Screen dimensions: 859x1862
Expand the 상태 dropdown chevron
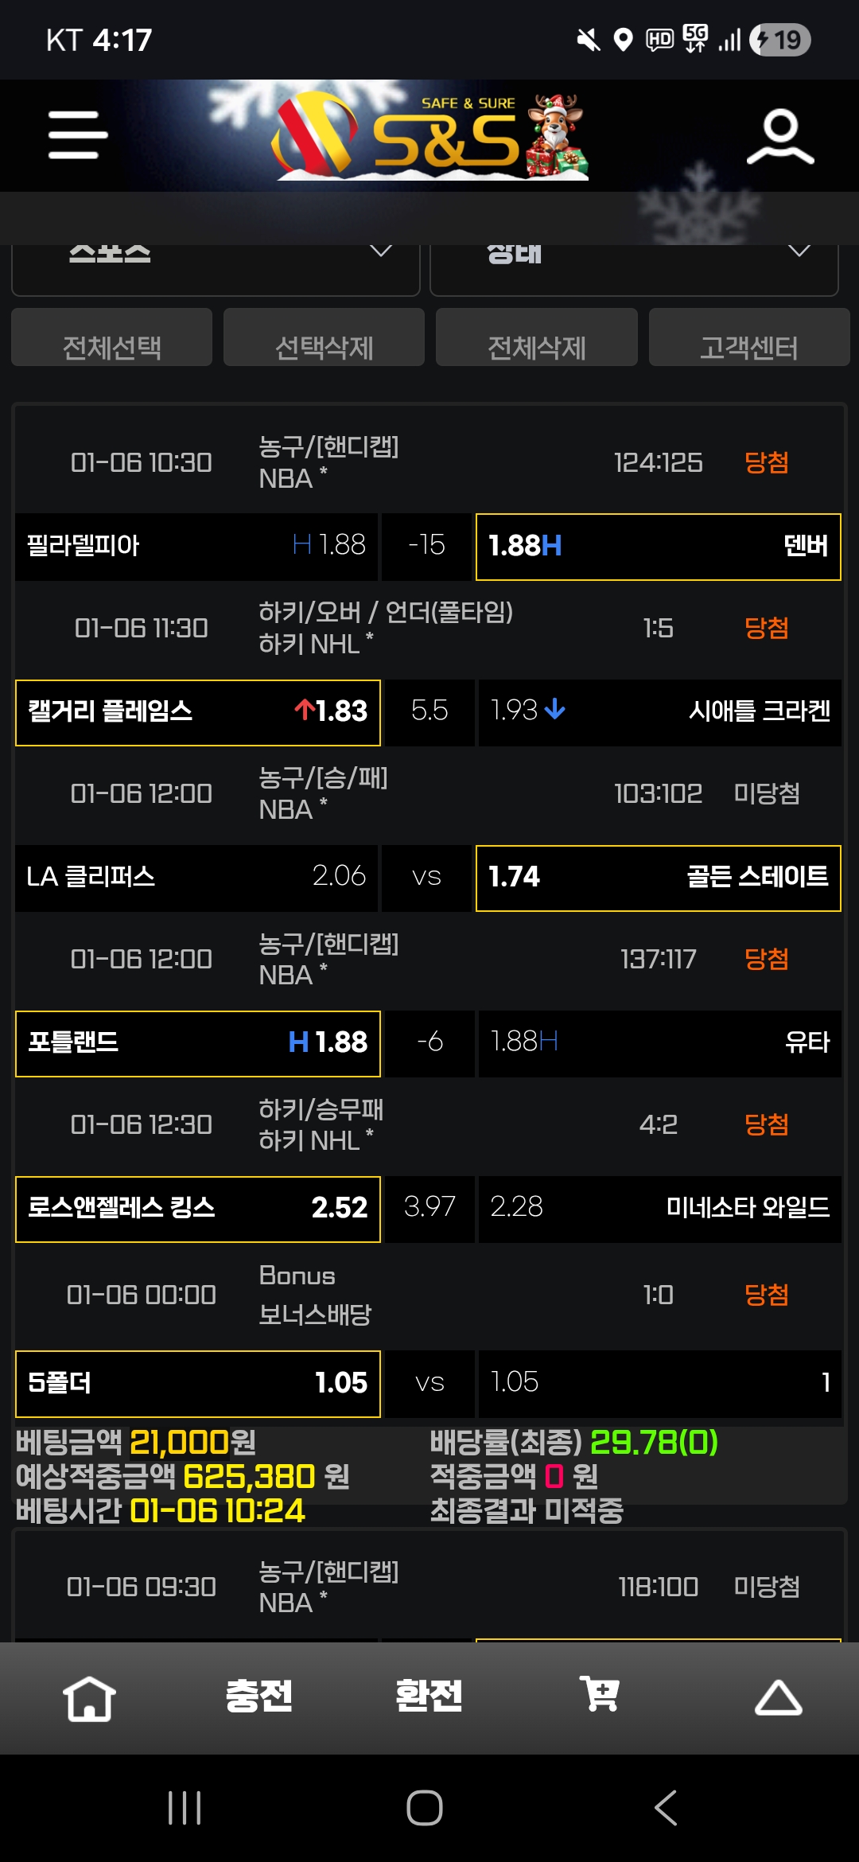click(x=799, y=251)
